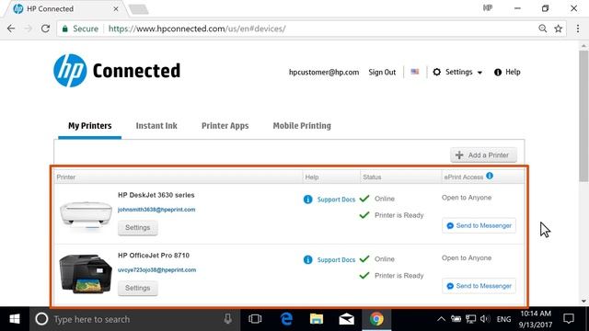Click Open to Anyone for OfficeJet Pro 8710
The image size is (589, 331).
(467, 258)
